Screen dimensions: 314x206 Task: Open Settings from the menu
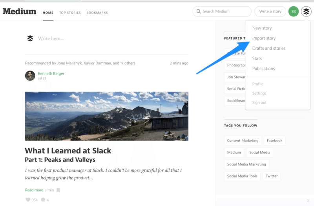click(259, 93)
